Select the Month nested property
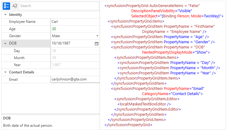The width and height of the screenshot is (227, 131). click(x=19, y=58)
